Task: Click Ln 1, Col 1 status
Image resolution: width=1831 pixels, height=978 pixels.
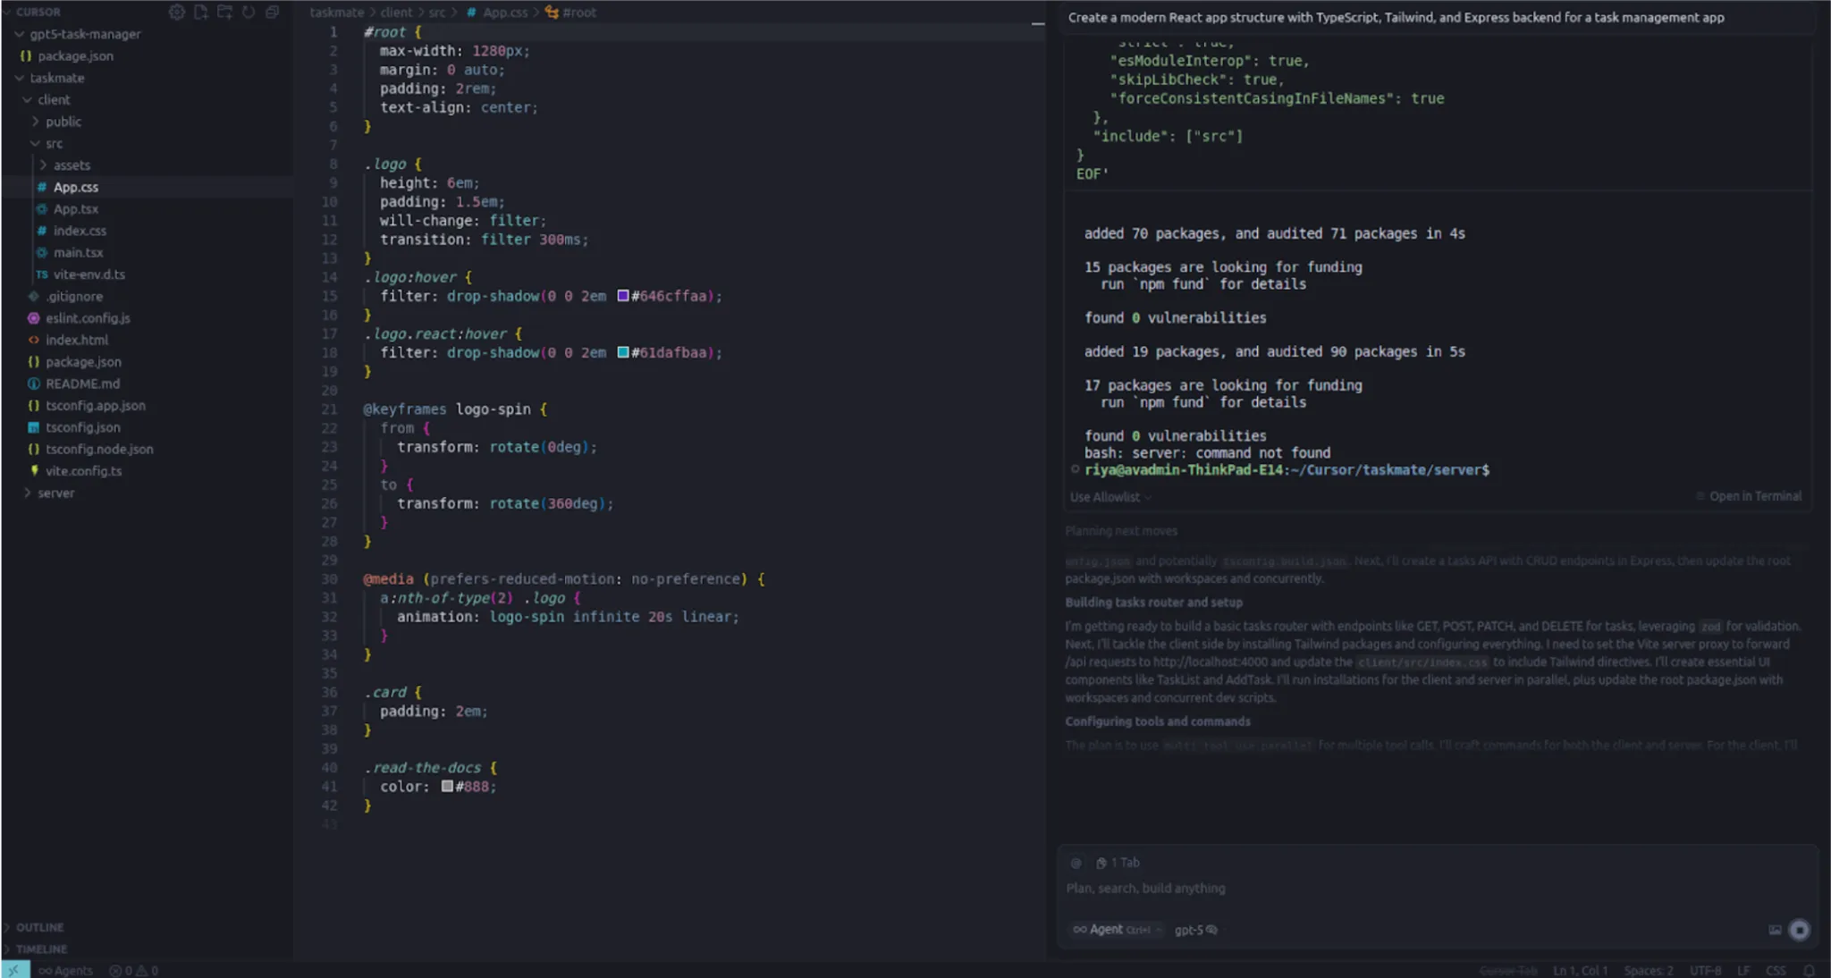Action: (x=1580, y=970)
